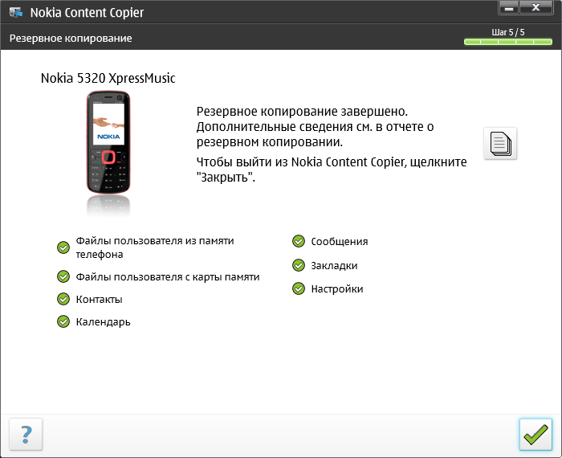562x458 pixels.
Task: Click the green check beside Контакты
Action: coord(63,299)
